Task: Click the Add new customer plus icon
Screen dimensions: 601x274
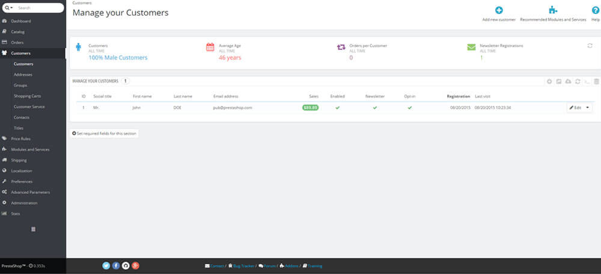Action: 499,10
